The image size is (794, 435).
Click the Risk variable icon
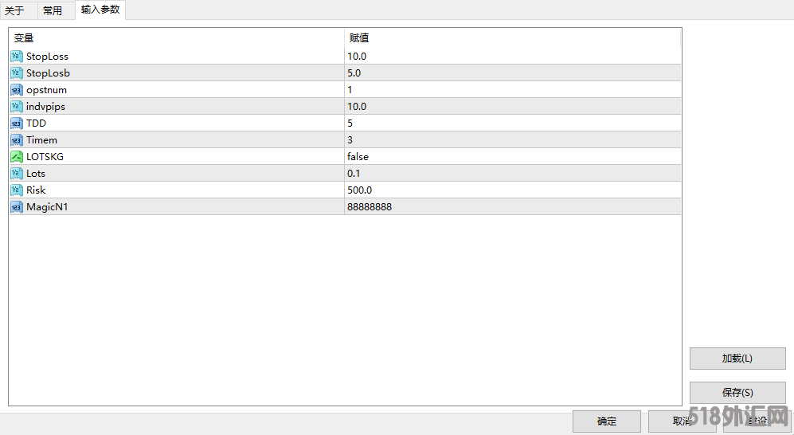point(17,190)
